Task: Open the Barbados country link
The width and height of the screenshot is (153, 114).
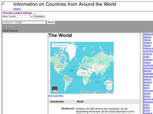Action: pyautogui.click(x=148, y=77)
